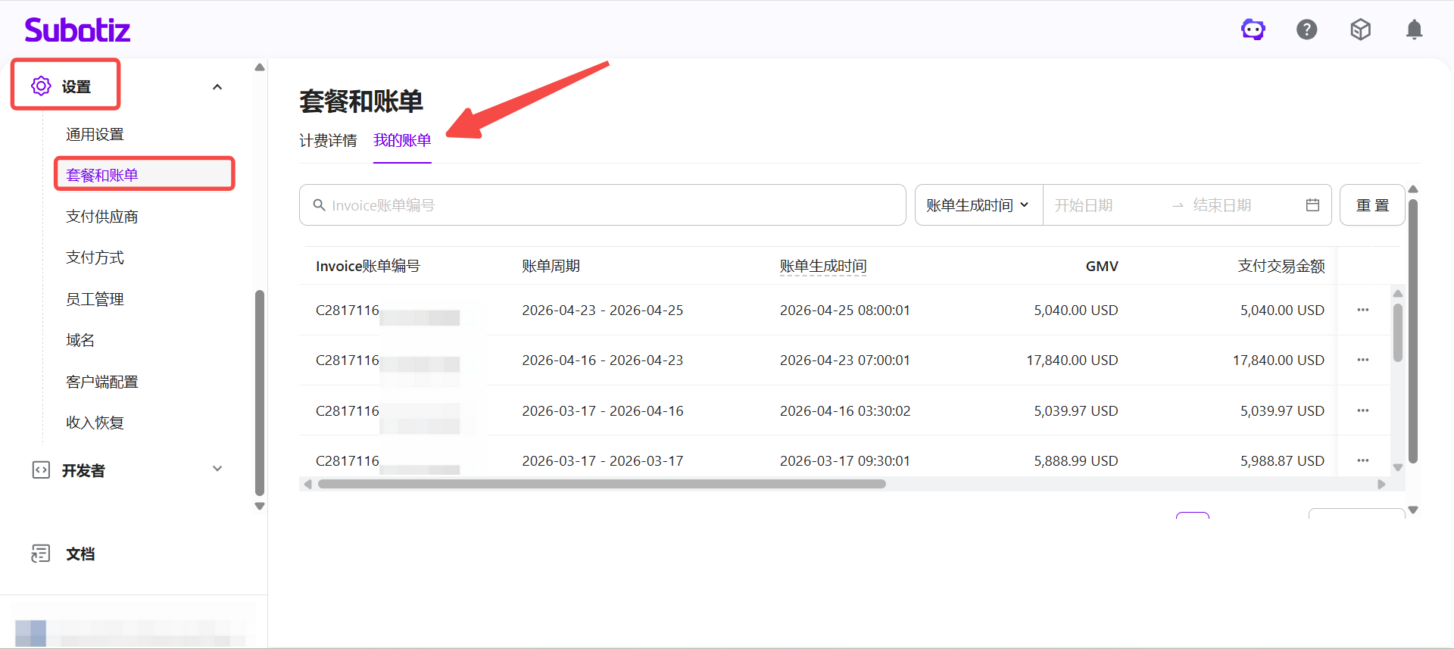This screenshot has height=649, width=1454.
Task: Open the 文档 documents icon
Action: pos(41,554)
